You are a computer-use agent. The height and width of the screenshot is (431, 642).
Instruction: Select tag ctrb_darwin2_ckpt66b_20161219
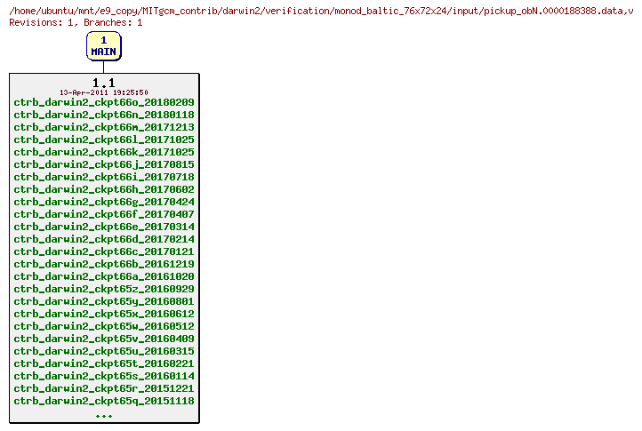pyautogui.click(x=104, y=264)
